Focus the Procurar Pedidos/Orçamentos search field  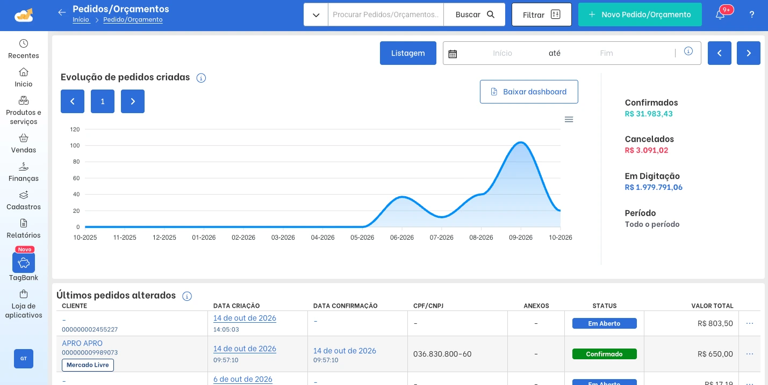pos(386,14)
